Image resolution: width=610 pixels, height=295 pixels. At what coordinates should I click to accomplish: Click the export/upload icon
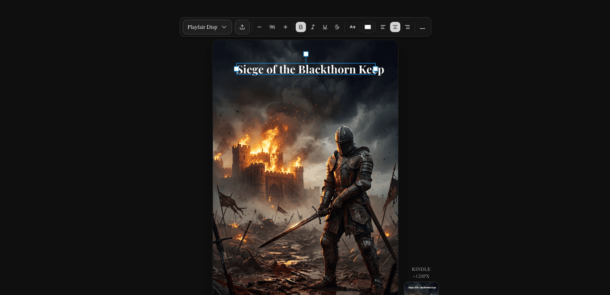click(242, 27)
